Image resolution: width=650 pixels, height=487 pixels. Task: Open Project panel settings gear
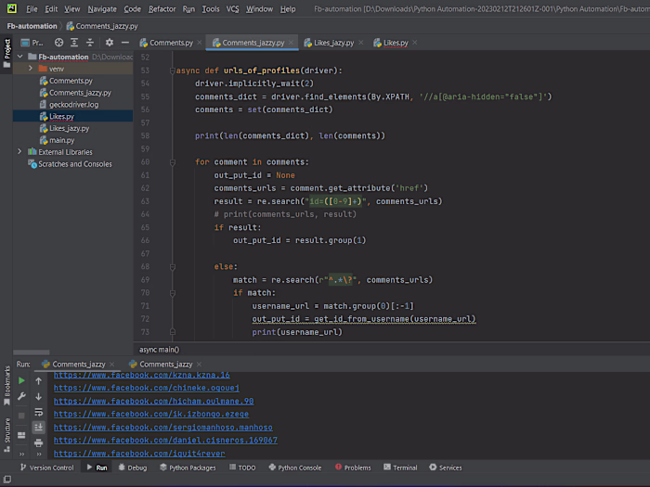(109, 43)
